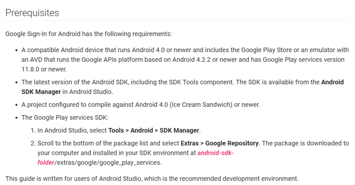355x185 pixels.
Task: Click the bullet about latest Android SDK version
Action: point(182,87)
